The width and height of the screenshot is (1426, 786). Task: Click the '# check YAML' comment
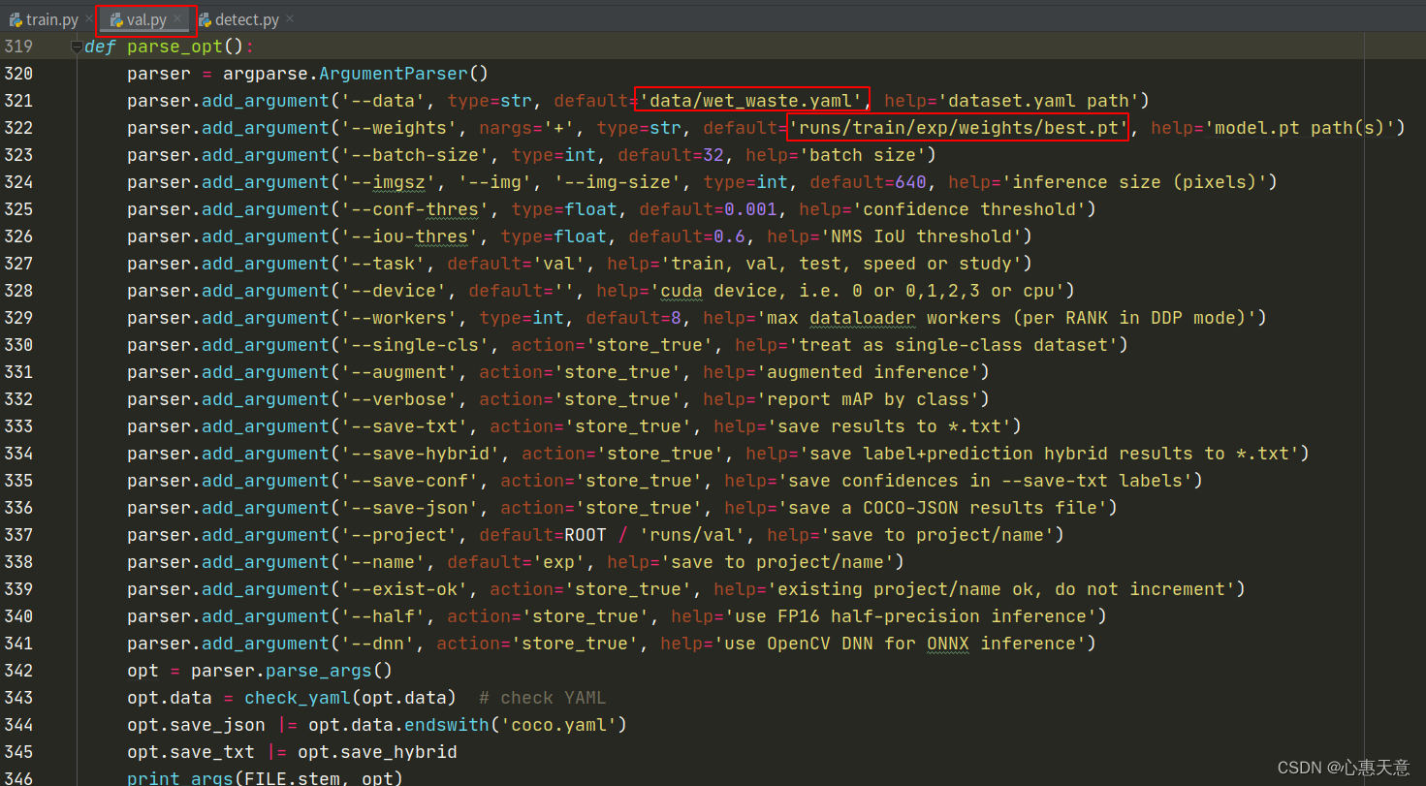(x=543, y=698)
